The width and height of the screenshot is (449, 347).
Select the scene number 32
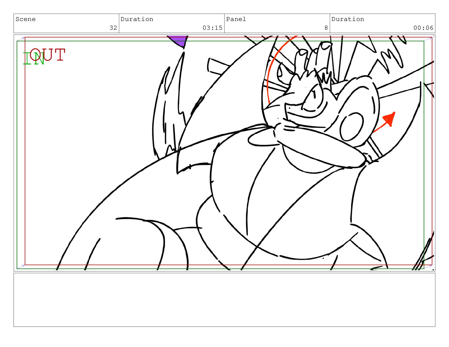click(113, 28)
